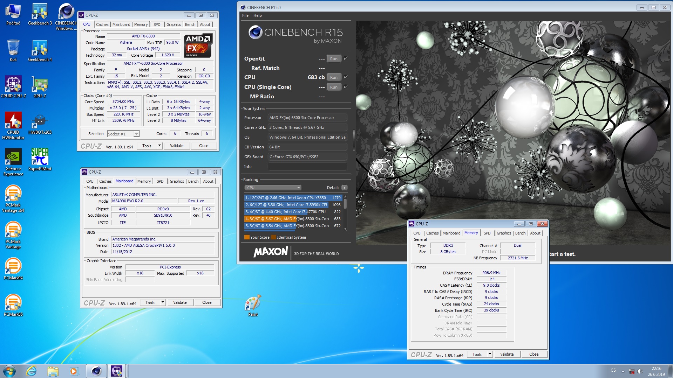Open Geekbench 4 desktop shortcut
Image resolution: width=673 pixels, height=378 pixels.
(x=40, y=50)
